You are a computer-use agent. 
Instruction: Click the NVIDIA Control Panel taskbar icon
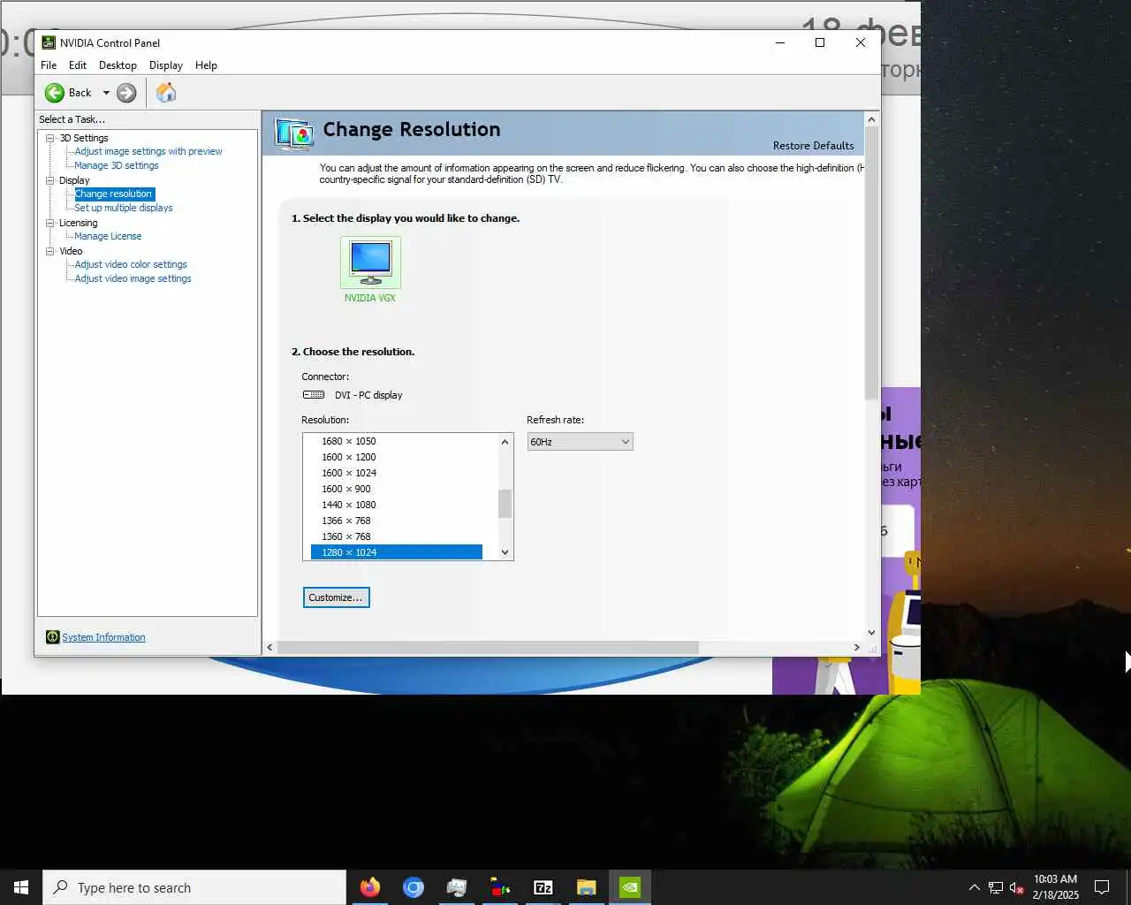pyautogui.click(x=630, y=887)
